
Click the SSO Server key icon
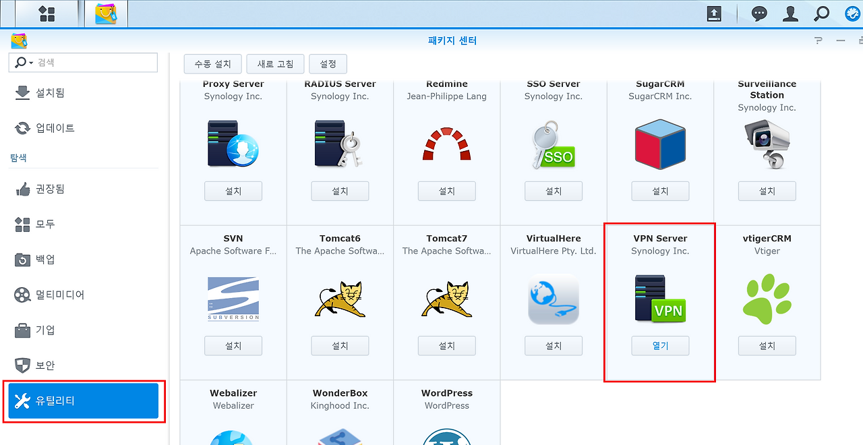click(x=553, y=144)
